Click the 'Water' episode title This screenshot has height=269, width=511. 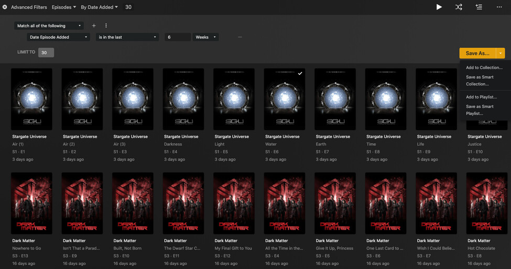[271, 144]
